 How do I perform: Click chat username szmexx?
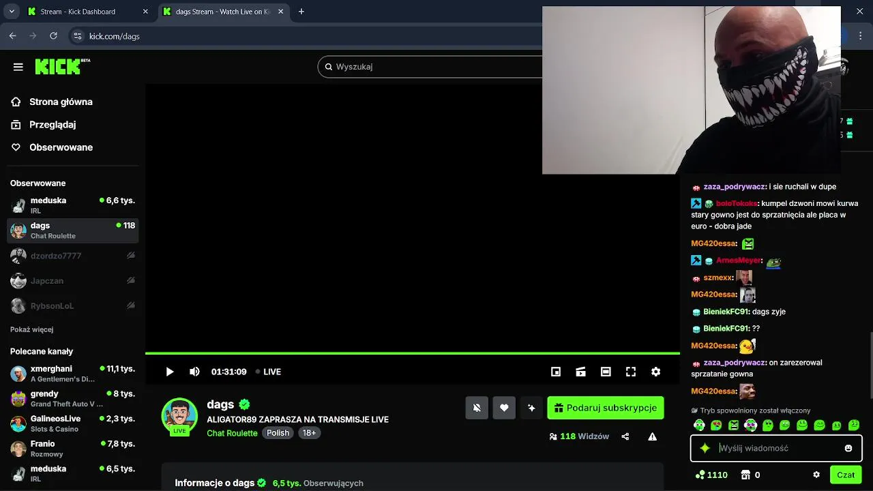(x=718, y=278)
